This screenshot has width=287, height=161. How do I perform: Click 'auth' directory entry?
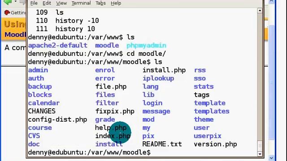(x=36, y=78)
